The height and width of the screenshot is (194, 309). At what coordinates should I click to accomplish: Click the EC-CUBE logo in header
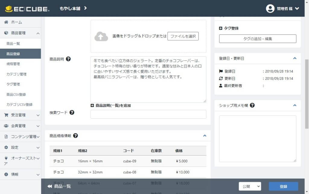point(27,9)
